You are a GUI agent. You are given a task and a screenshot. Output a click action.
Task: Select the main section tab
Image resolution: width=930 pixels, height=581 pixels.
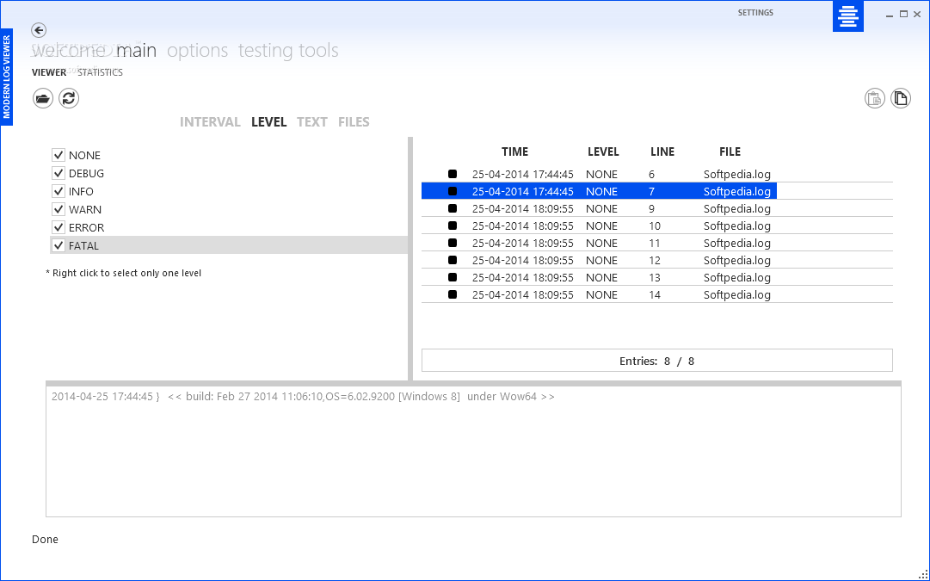pyautogui.click(x=137, y=51)
